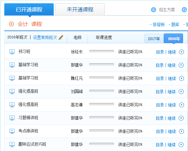Open 目录 for 魏红元's 基础学习班

tap(160, 78)
